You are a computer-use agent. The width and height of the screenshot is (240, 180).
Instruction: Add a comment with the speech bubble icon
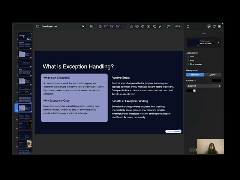coord(168,26)
